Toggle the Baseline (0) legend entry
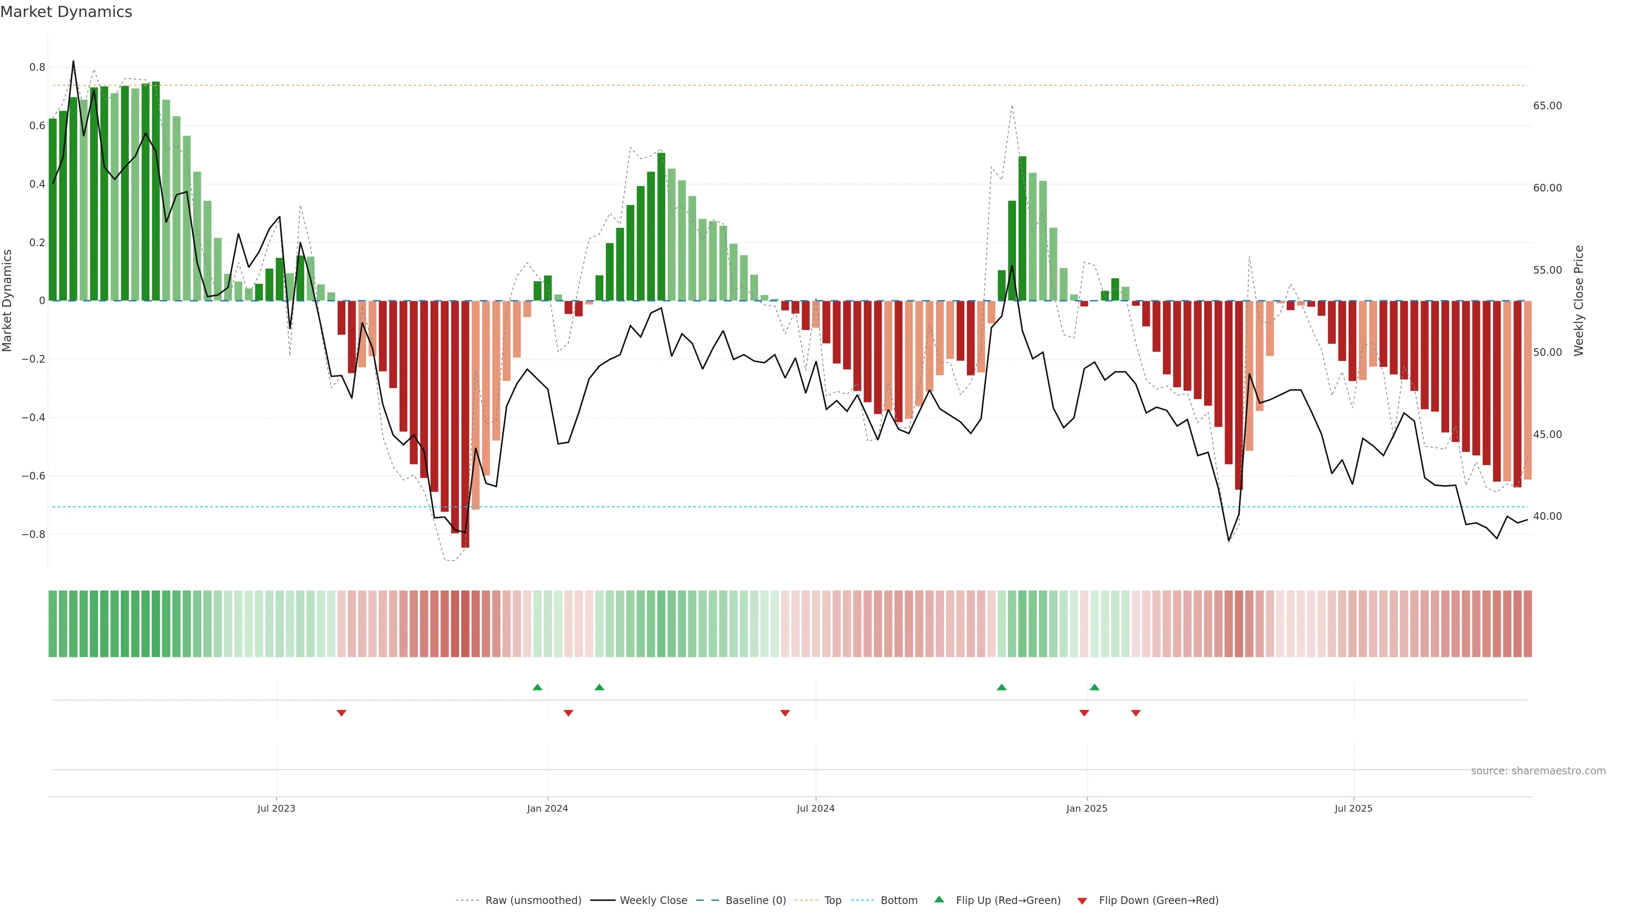 click(755, 901)
